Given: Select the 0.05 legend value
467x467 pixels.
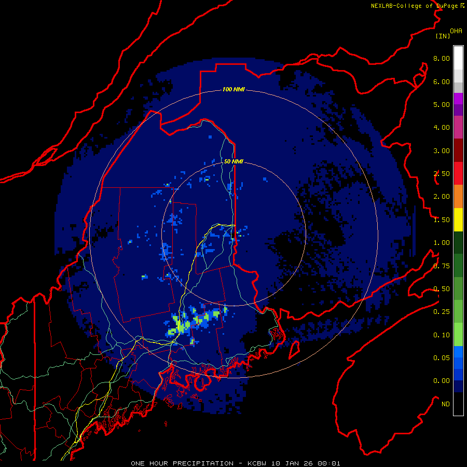Looking at the screenshot, I should [x=442, y=358].
